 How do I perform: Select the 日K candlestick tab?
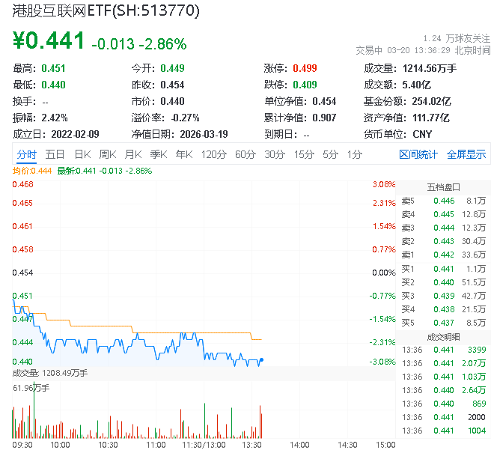(x=82, y=154)
